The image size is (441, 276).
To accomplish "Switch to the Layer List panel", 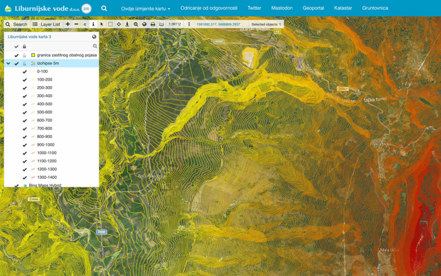I will click(47, 25).
